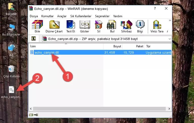The width and height of the screenshot is (194, 123).
Task: Click the echo_canyon.dll file icon in list
Action: [x=32, y=52]
